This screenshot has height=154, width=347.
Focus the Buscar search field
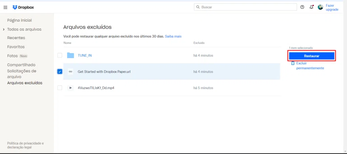[x=245, y=7]
